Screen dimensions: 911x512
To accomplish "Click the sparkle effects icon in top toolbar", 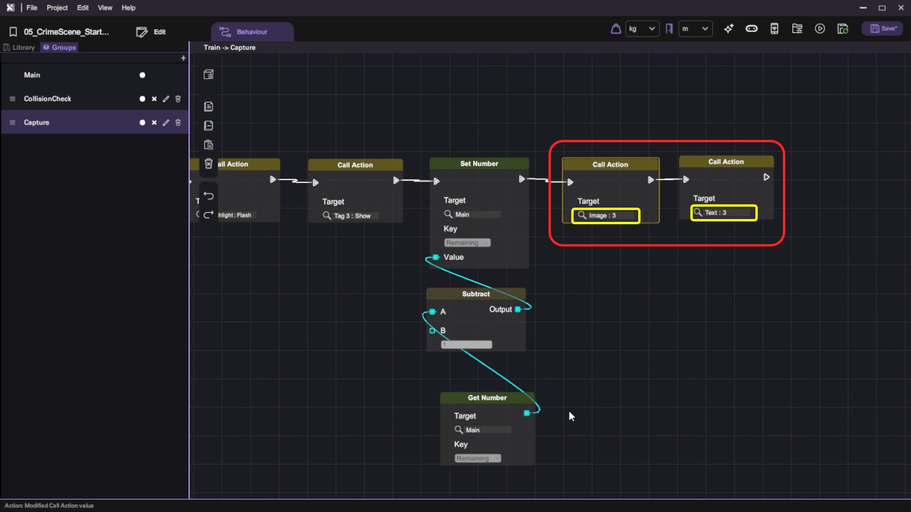I will (x=728, y=29).
